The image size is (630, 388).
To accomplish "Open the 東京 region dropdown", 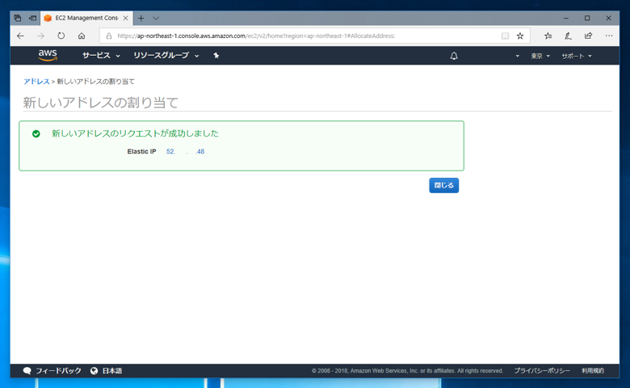I will tap(540, 56).
